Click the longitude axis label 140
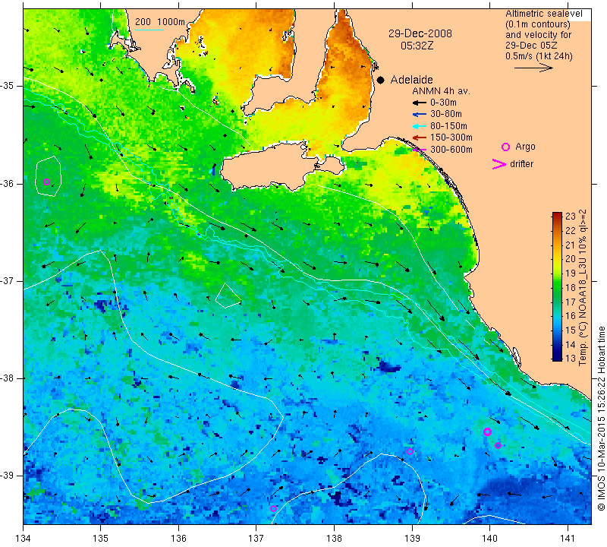Viewport: 607px width, 547px height. (x=489, y=539)
